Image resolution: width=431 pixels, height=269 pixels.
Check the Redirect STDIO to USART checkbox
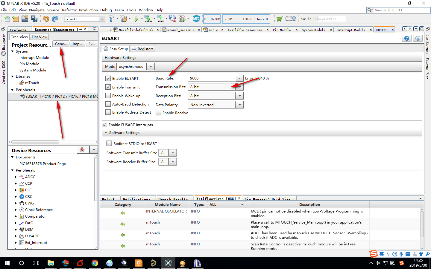(109, 143)
